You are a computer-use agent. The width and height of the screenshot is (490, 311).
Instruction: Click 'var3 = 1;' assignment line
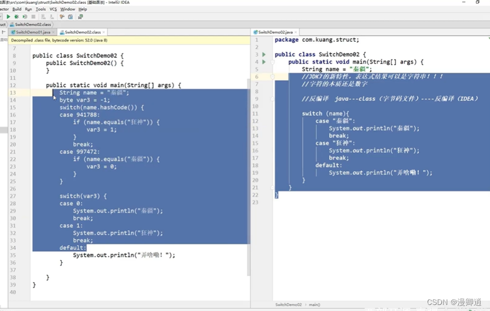(x=102, y=130)
